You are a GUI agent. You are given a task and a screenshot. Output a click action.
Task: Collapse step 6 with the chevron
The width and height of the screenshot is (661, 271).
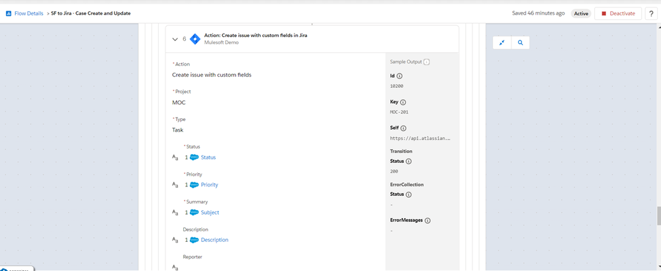[175, 39]
